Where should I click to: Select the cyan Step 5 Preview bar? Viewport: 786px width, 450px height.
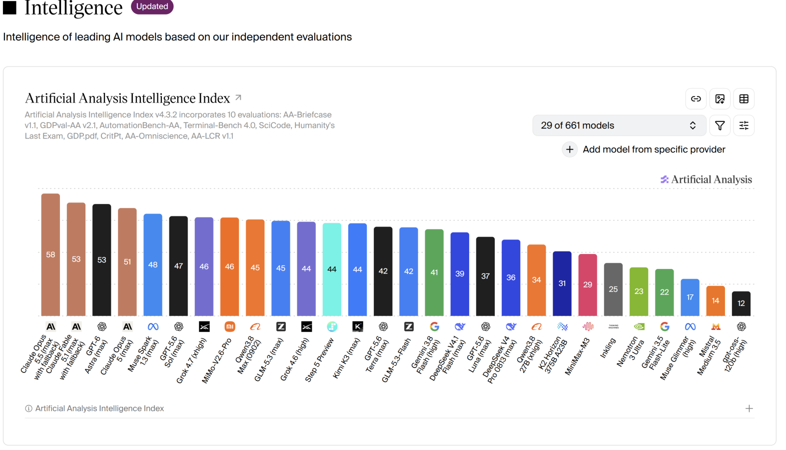pyautogui.click(x=332, y=269)
